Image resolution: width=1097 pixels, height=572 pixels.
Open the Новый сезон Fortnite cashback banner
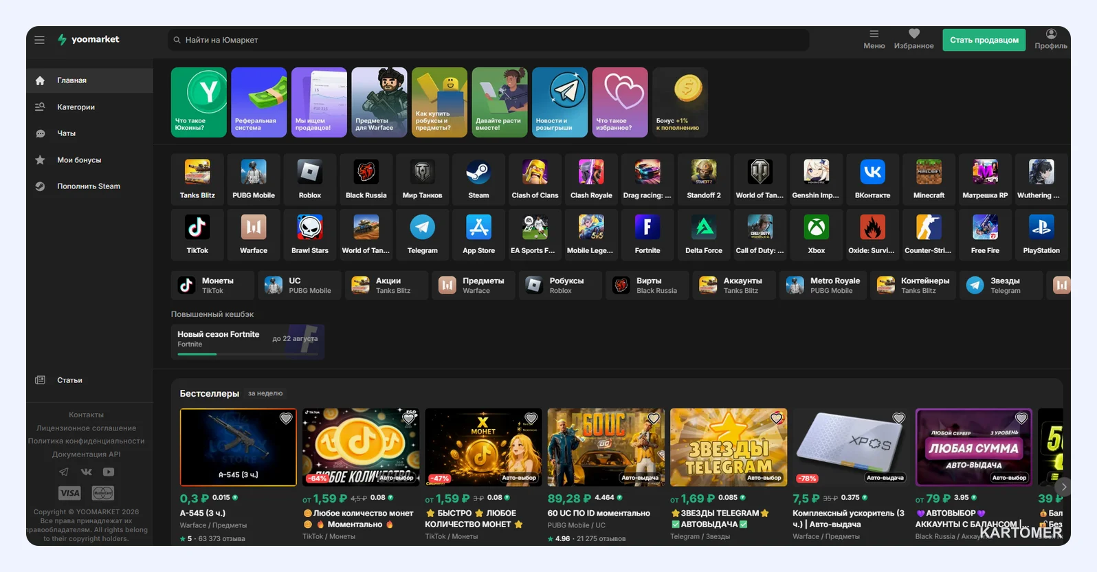(247, 342)
